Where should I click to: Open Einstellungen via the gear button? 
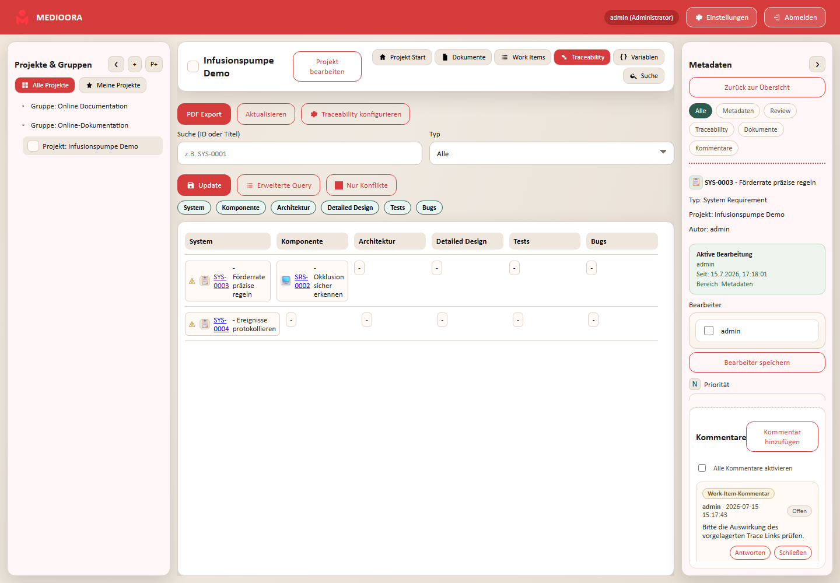(x=722, y=17)
